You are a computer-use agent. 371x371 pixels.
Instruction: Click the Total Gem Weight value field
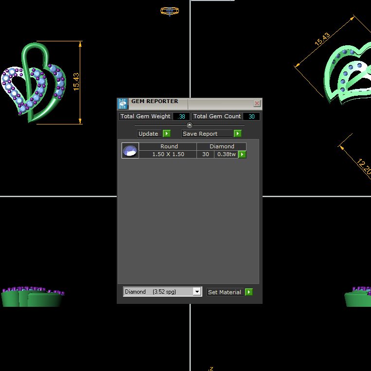(182, 117)
